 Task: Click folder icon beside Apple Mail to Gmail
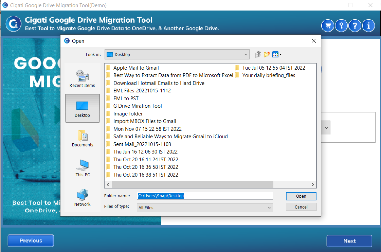point(108,68)
